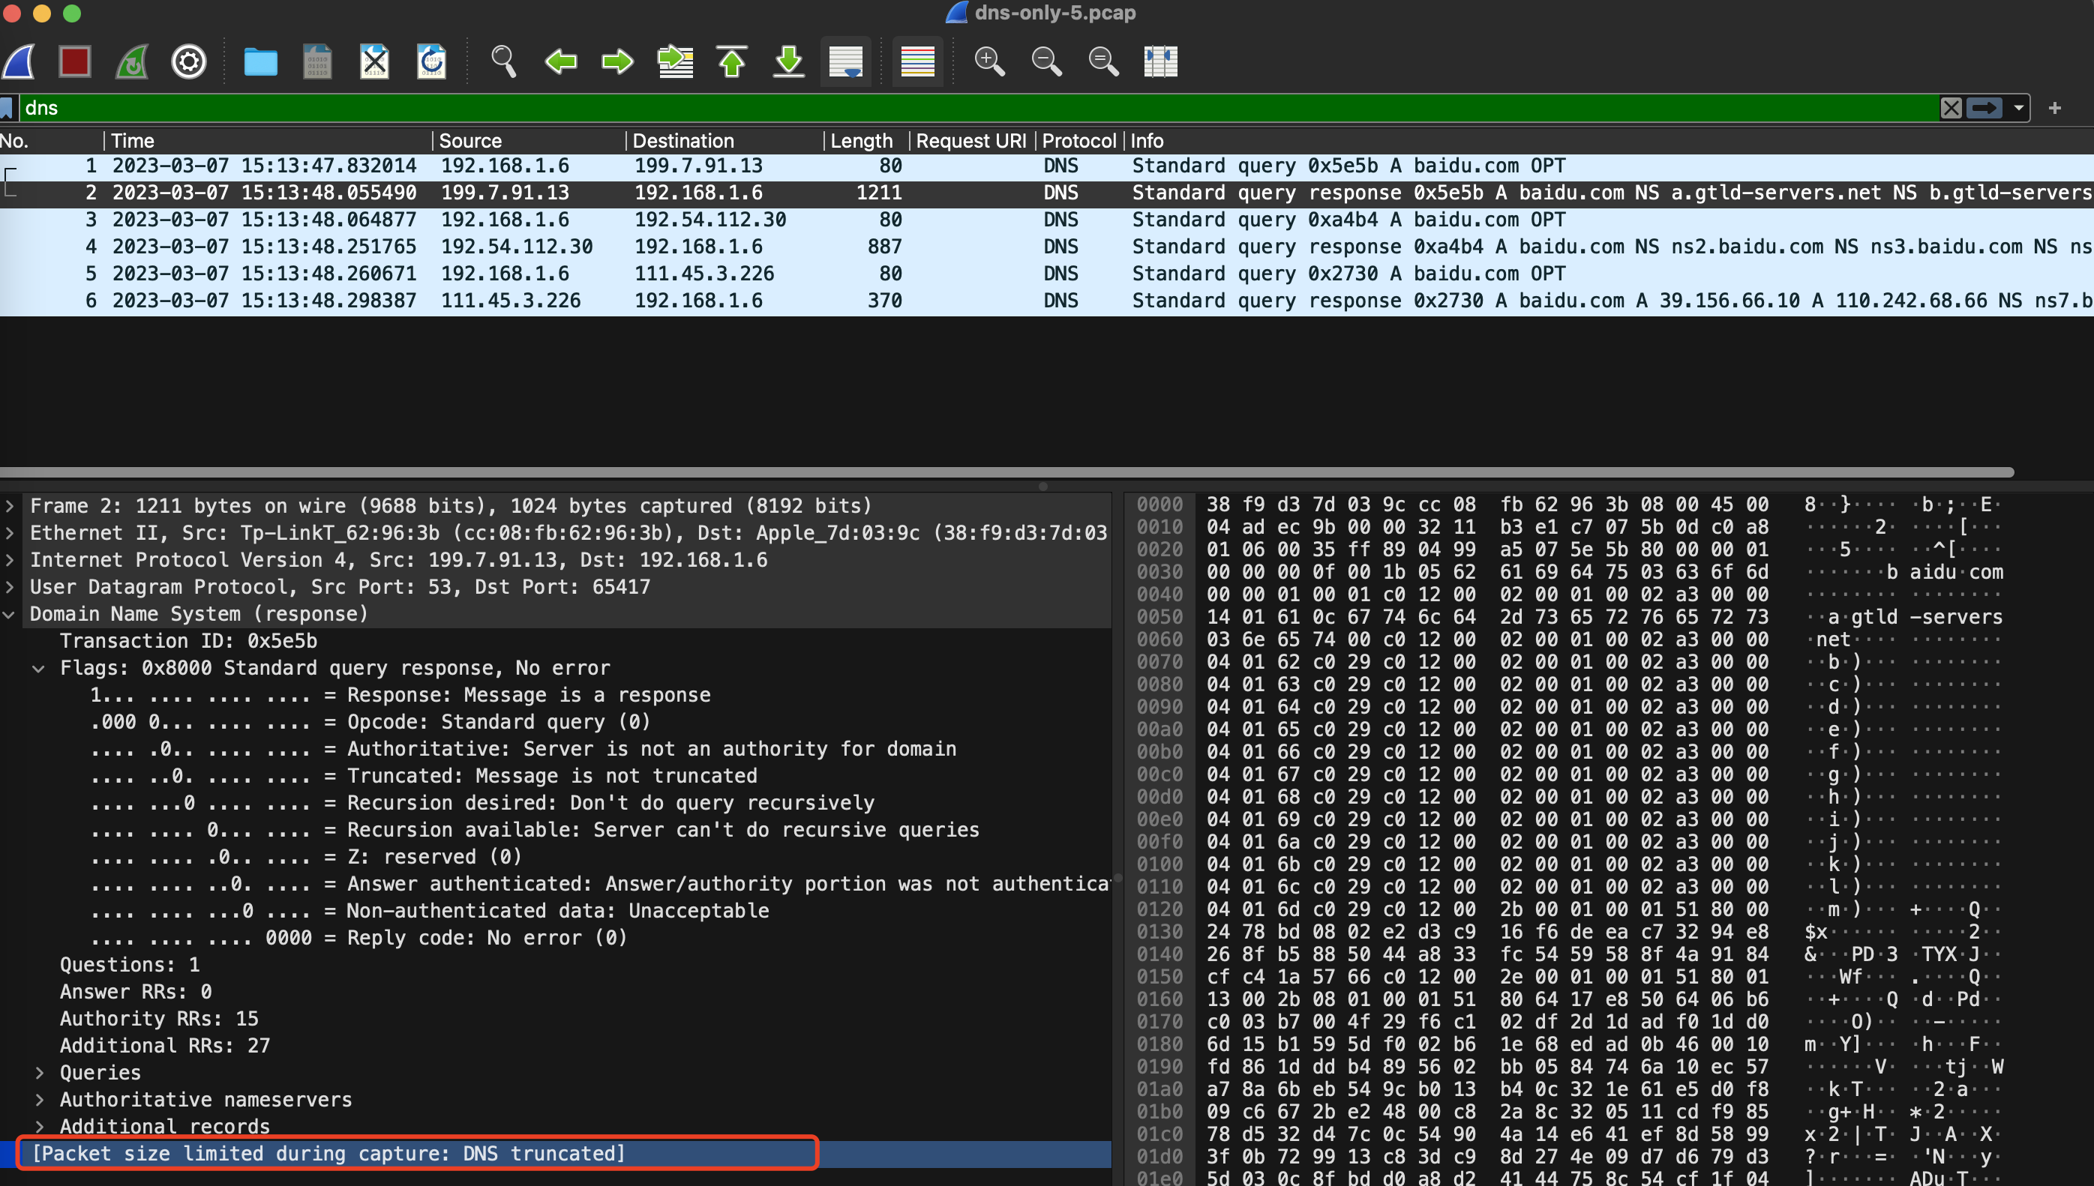Screen dimensions: 2094x1186
Task: Sort by the Protocol column header
Action: (x=1079, y=141)
